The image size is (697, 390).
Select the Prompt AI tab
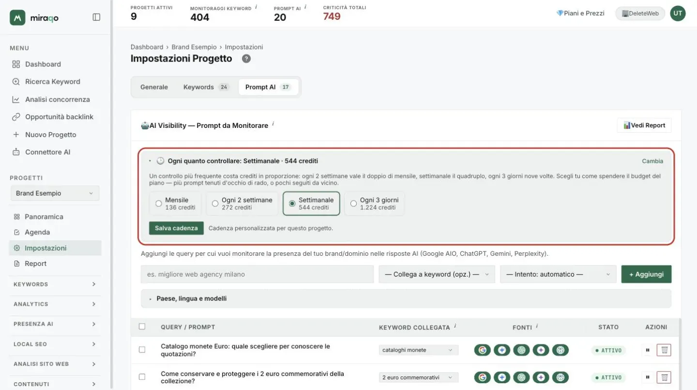pyautogui.click(x=268, y=87)
